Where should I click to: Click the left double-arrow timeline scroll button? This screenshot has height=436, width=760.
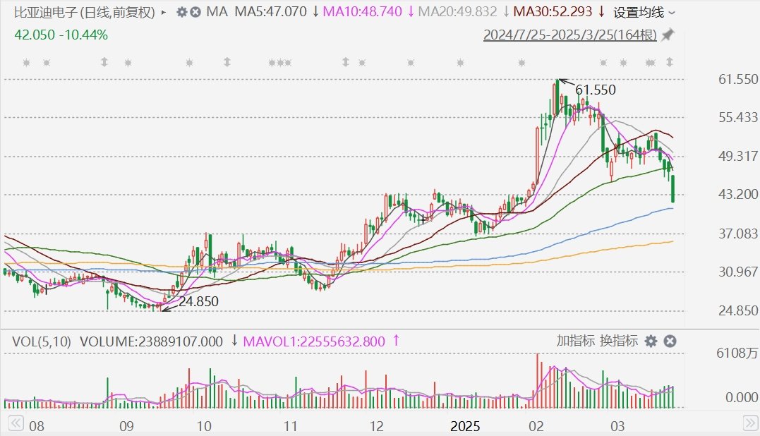click(16, 423)
